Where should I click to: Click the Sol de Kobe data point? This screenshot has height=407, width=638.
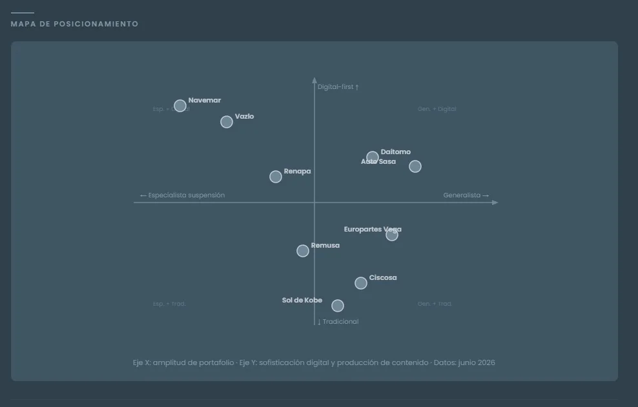tap(338, 306)
